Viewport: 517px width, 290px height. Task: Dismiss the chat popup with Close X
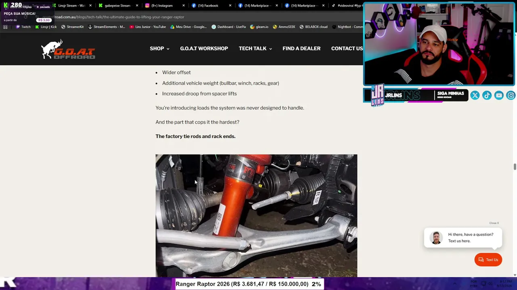point(494,223)
